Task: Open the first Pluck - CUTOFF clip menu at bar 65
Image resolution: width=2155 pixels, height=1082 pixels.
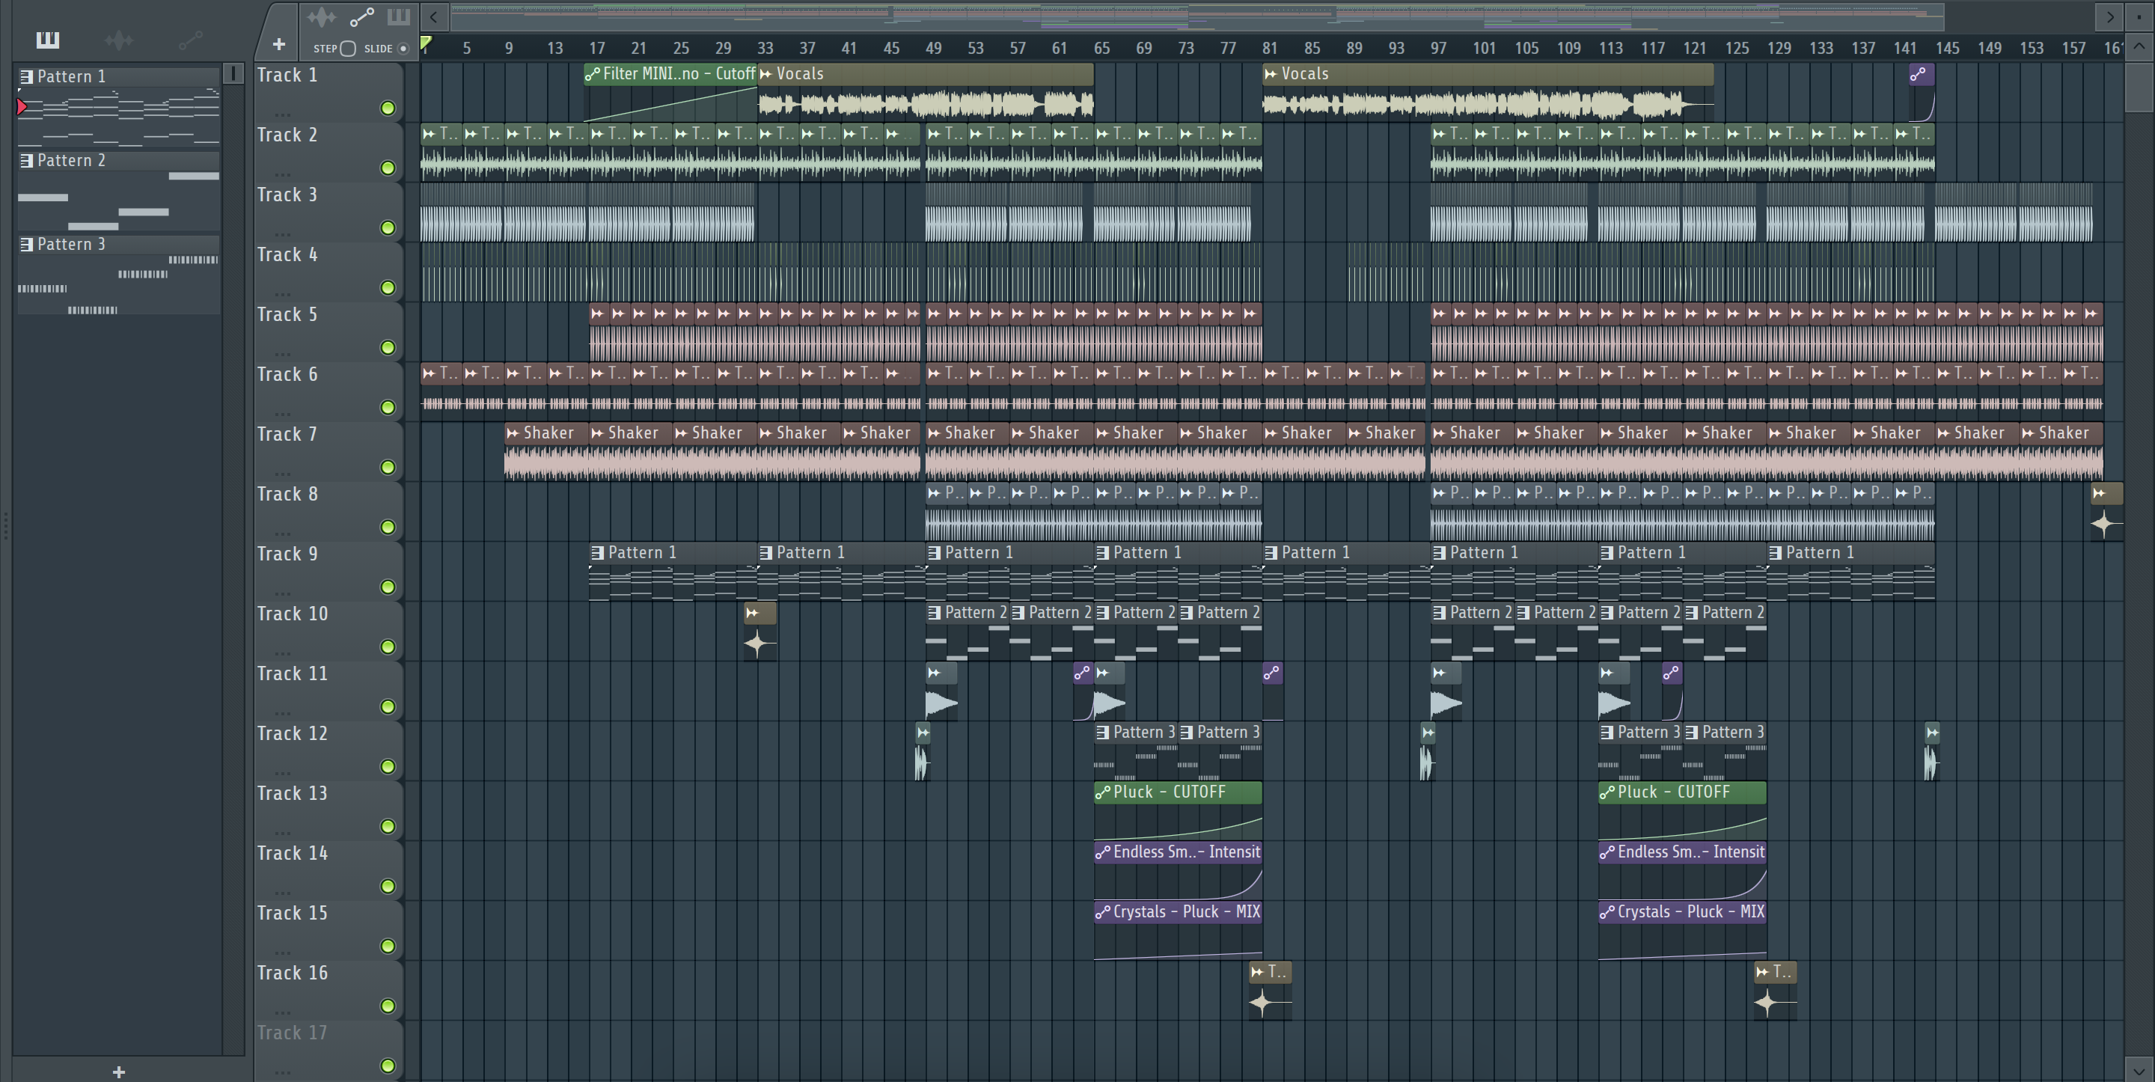Action: 1103,792
